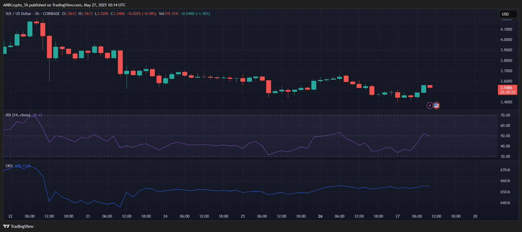Click the 70.00 RSI overbought level label
The width and height of the screenshot is (522, 232).
point(505,115)
